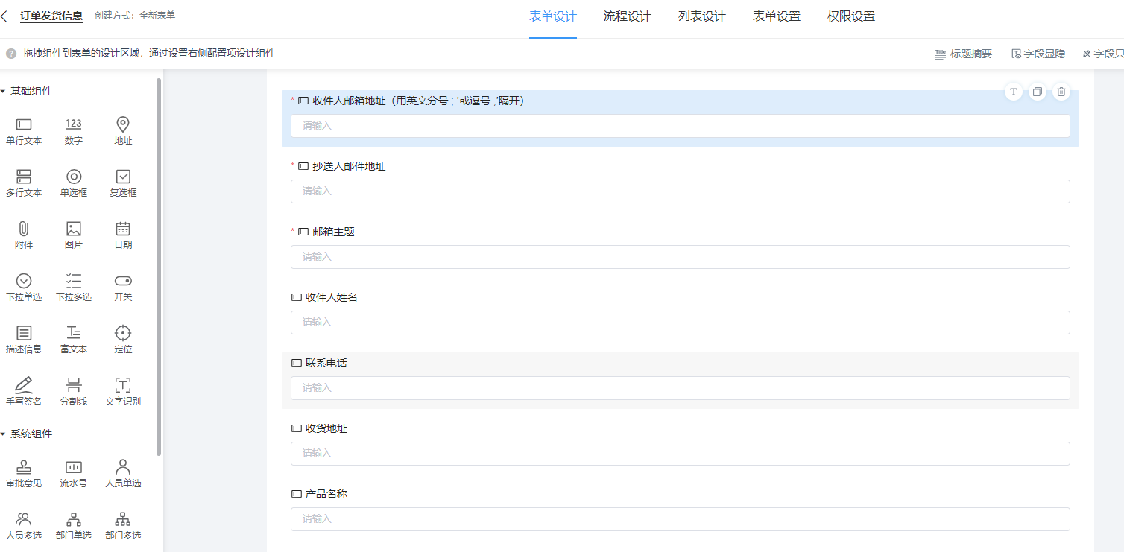Screen dimensions: 1124x552
Task: Collapse the 系统组件 section
Action: coord(4,434)
